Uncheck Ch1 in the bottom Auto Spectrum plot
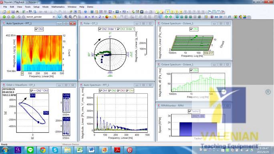Viewport: 274px width, 154px height. 101,90
